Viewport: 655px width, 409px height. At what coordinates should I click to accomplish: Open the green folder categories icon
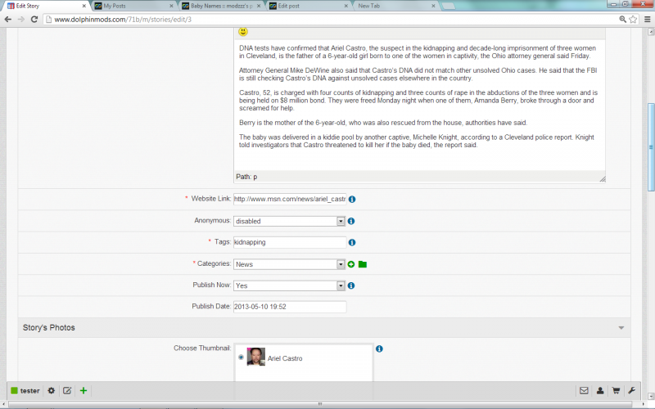(363, 264)
